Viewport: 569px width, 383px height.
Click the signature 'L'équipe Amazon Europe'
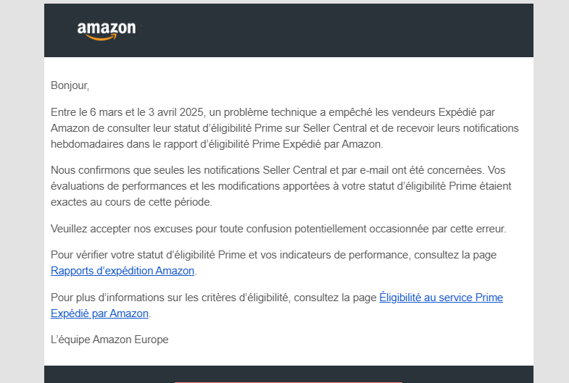(109, 340)
